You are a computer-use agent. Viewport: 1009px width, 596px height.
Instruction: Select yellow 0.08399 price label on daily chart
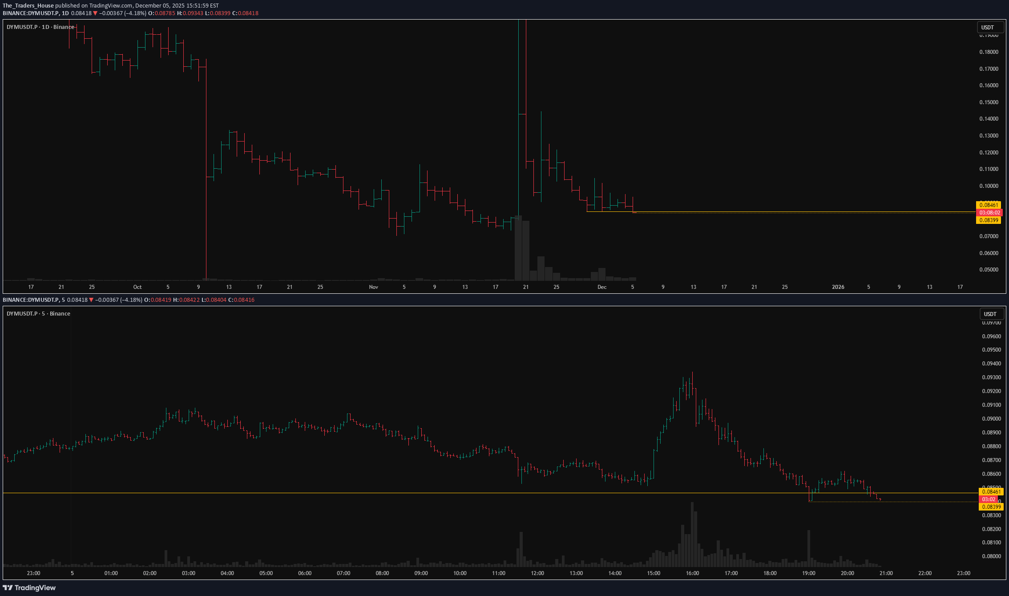(x=988, y=220)
